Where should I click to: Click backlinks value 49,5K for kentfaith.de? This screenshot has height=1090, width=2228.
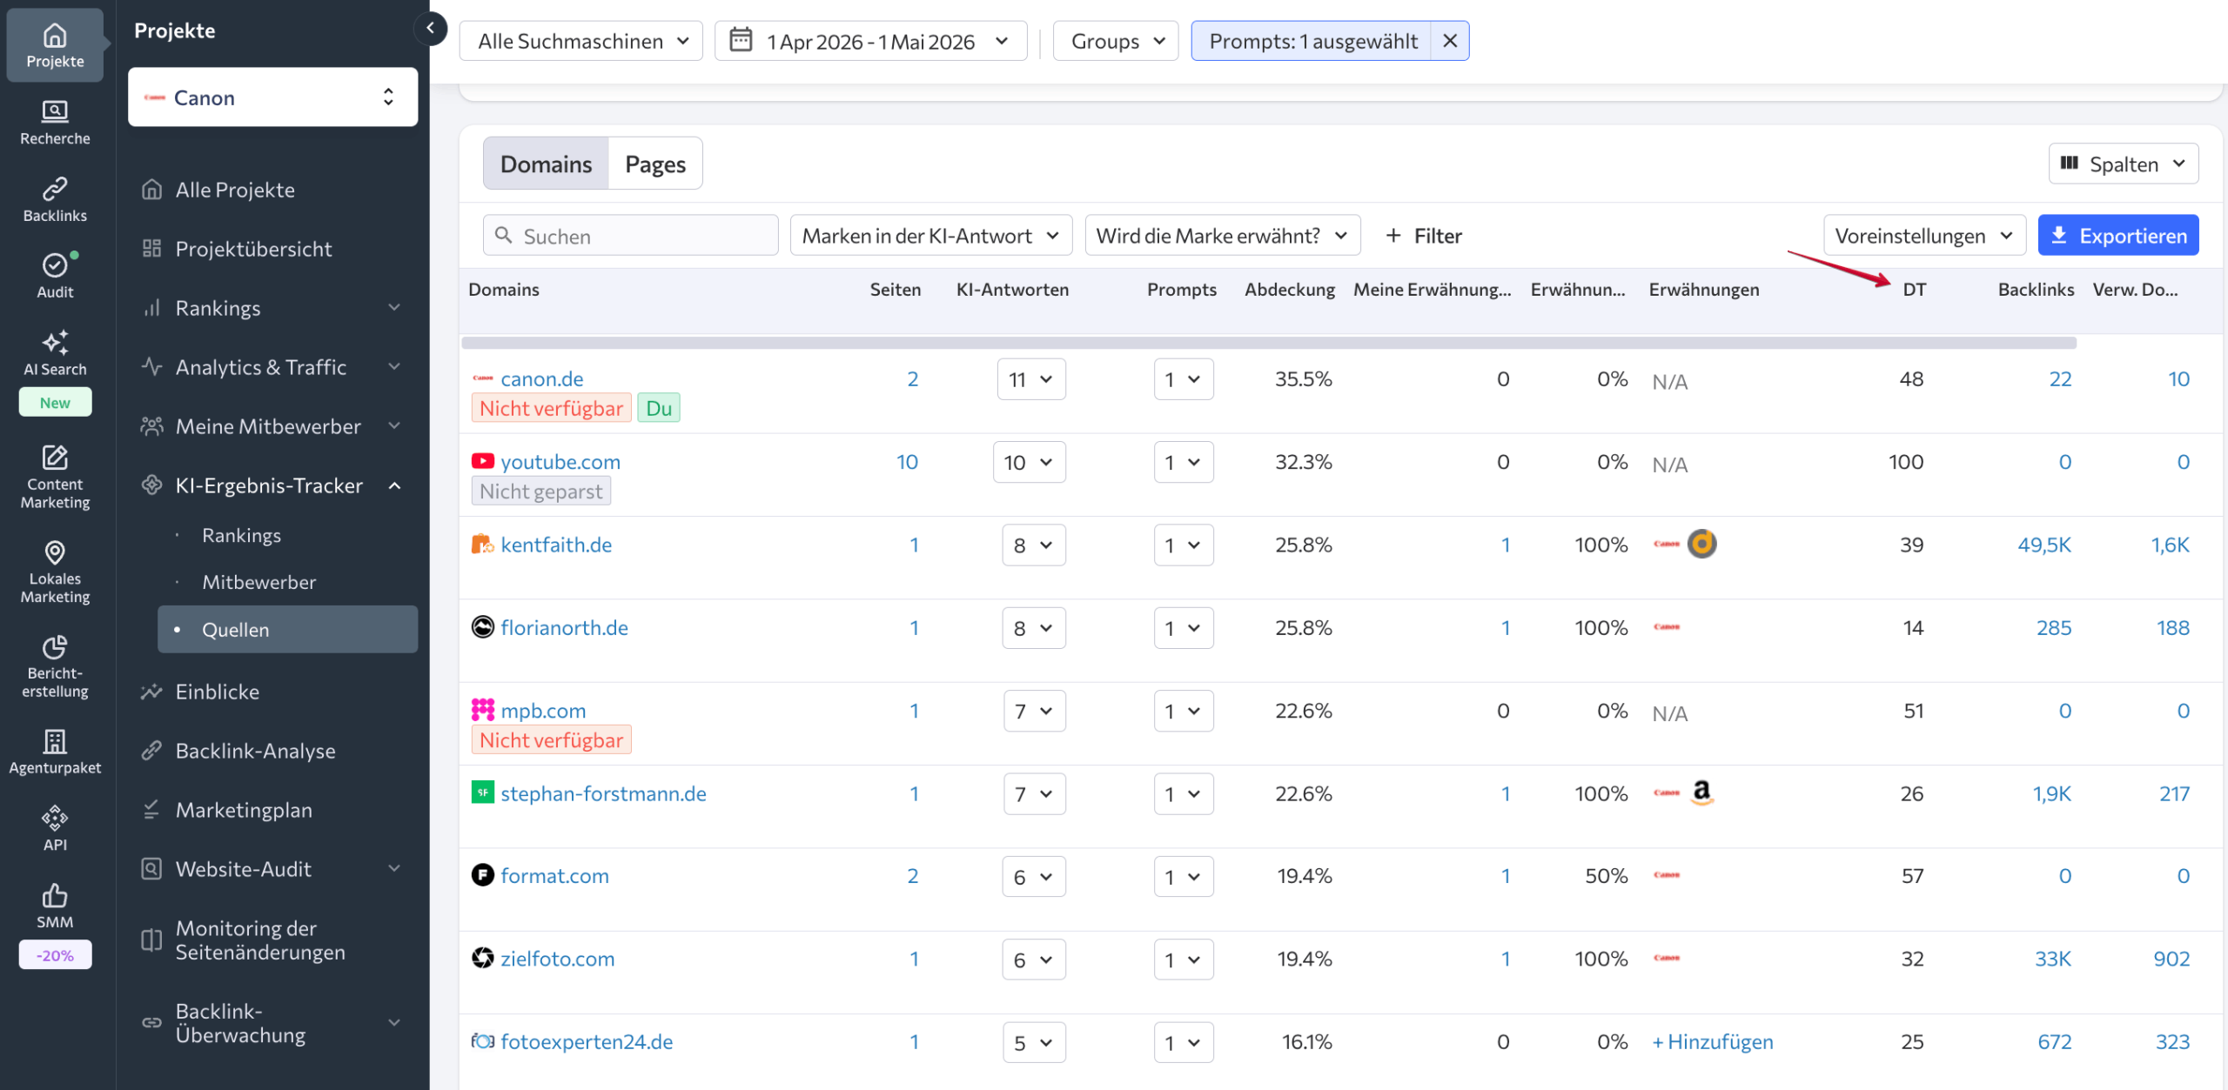[2043, 545]
